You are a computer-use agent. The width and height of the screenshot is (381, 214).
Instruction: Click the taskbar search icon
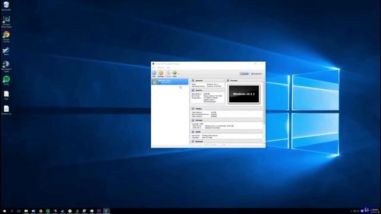pyautogui.click(x=11, y=211)
